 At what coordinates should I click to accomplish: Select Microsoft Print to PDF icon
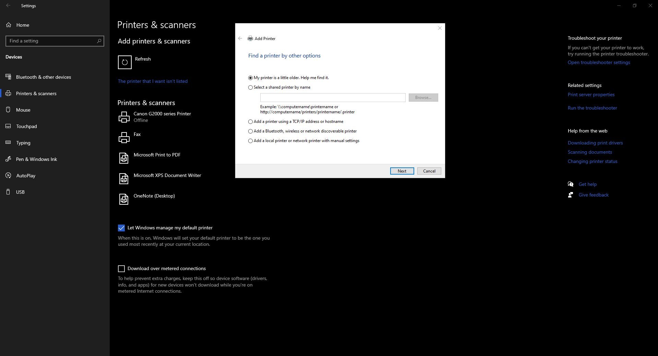coord(124,158)
